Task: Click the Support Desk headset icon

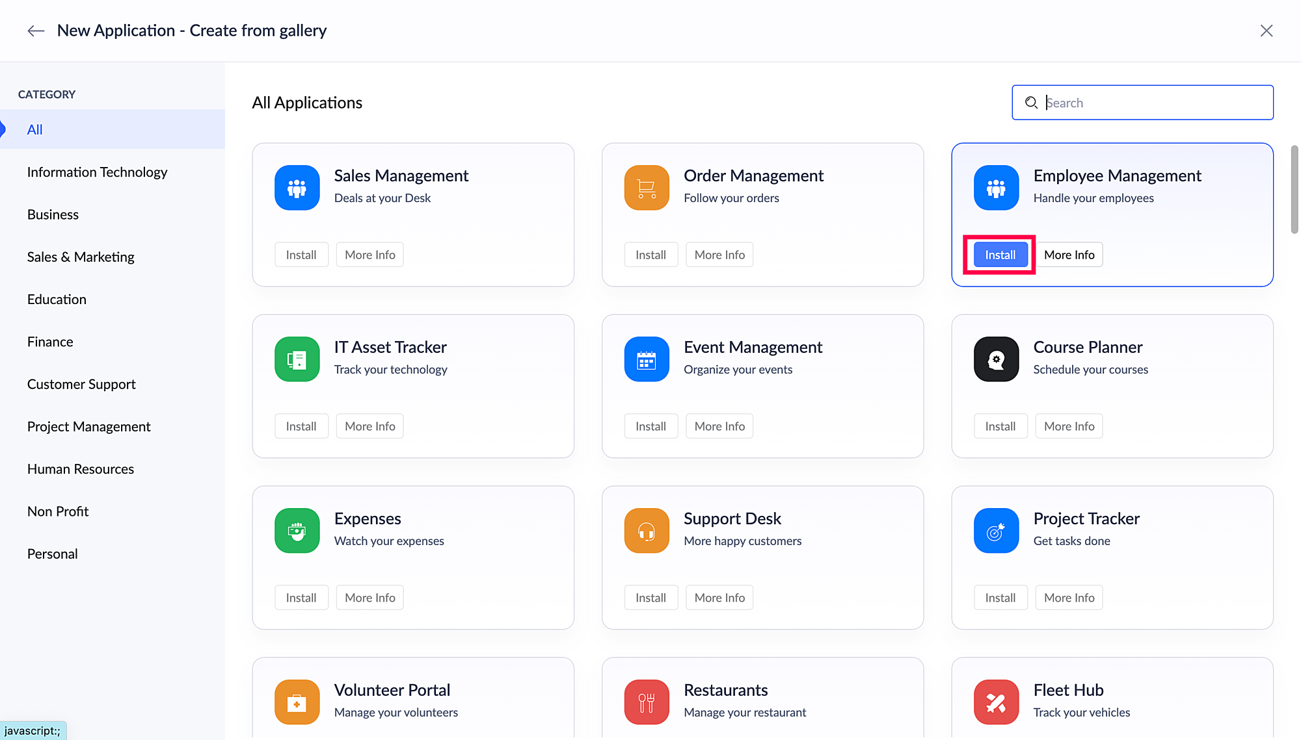Action: [646, 531]
